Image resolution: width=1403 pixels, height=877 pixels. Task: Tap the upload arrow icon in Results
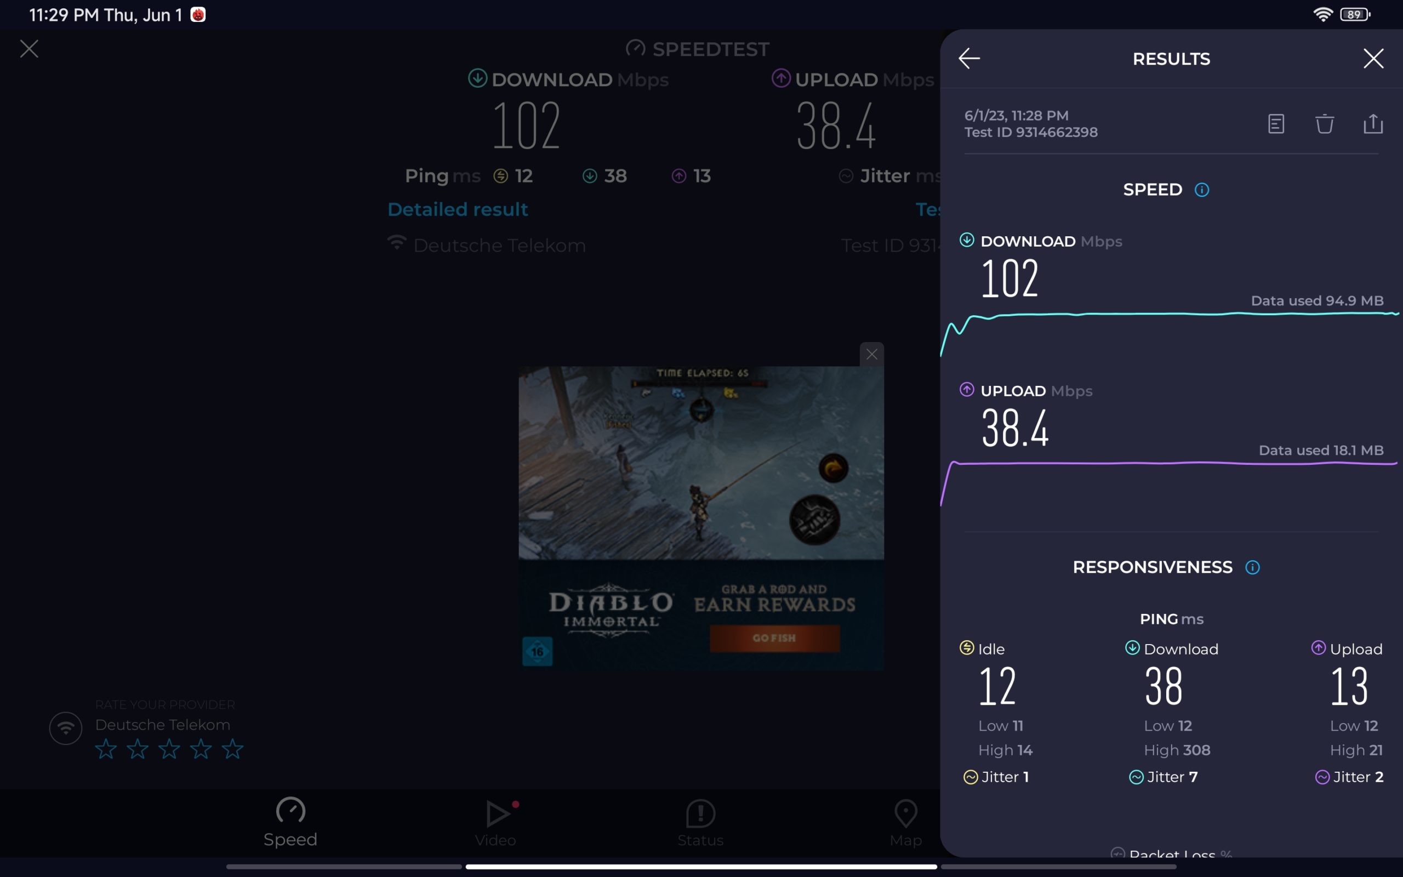click(x=966, y=389)
